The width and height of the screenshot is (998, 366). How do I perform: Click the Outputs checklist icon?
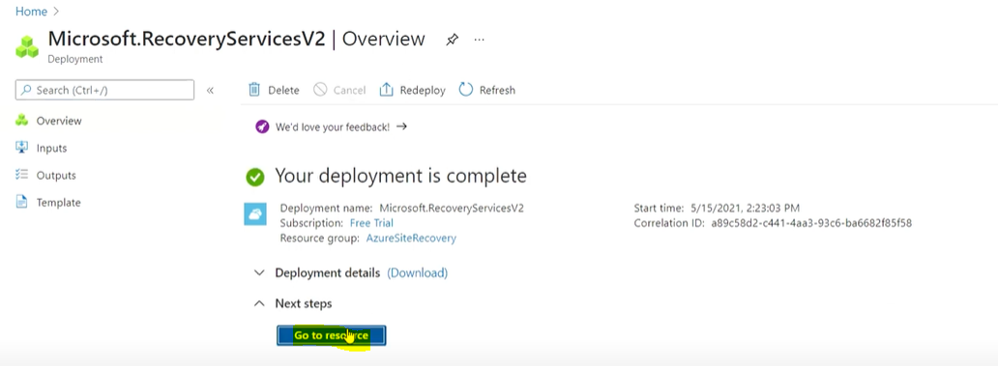pyautogui.click(x=21, y=175)
